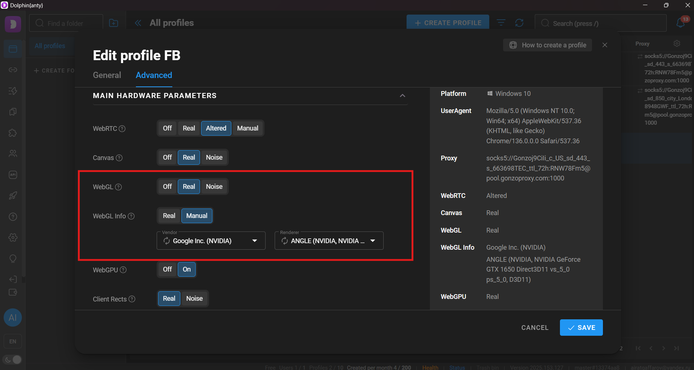Click the WebRTC help question-mark icon
Viewport: 694px width, 370px height.
122,129
